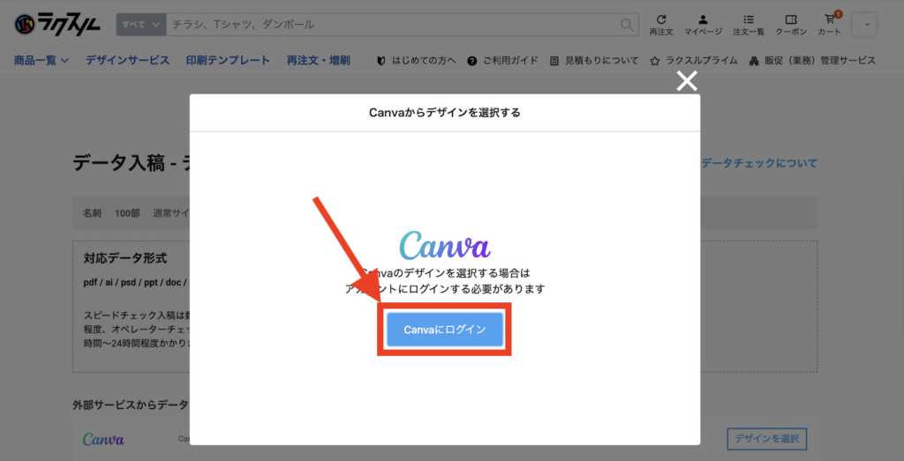Close the Canva design selection dialog
904x461 pixels.
[x=687, y=82]
